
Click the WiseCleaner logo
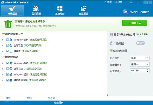tap(136, 12)
